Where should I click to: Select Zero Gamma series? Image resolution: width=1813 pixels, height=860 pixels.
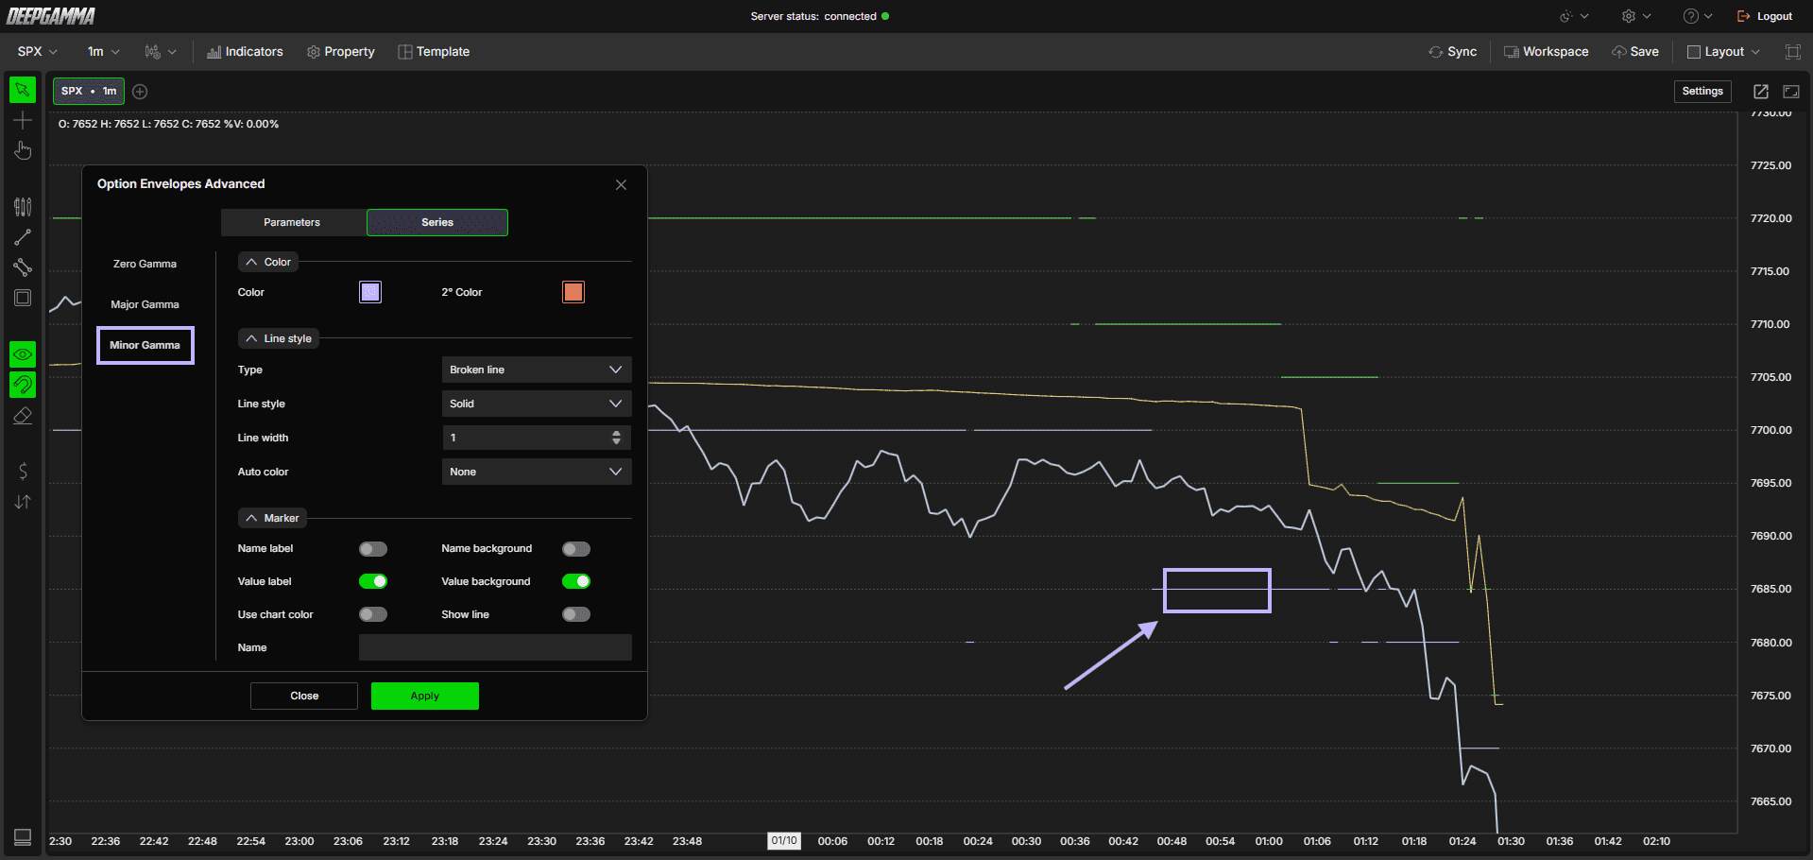tap(145, 264)
